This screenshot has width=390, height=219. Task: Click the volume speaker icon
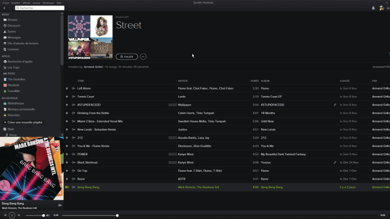point(48,216)
